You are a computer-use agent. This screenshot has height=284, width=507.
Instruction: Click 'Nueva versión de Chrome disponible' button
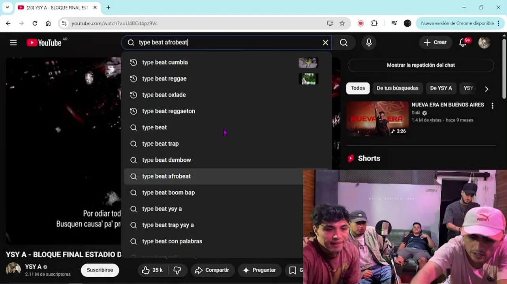457,23
